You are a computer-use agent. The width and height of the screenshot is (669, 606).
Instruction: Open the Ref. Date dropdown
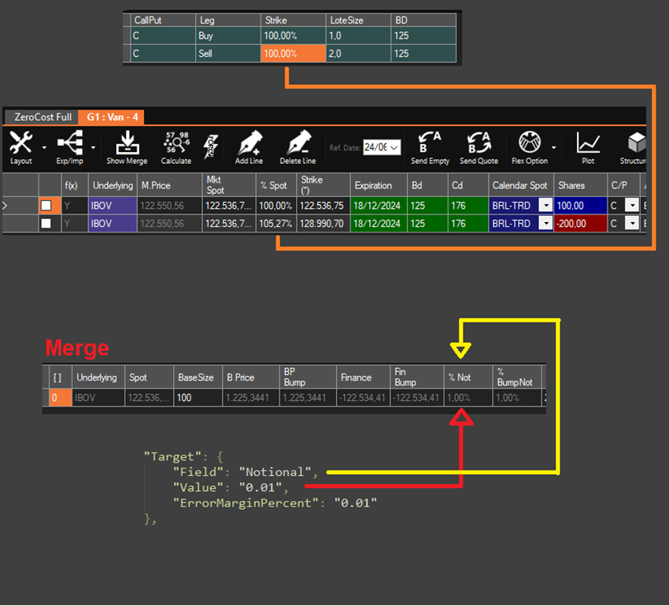click(x=394, y=147)
